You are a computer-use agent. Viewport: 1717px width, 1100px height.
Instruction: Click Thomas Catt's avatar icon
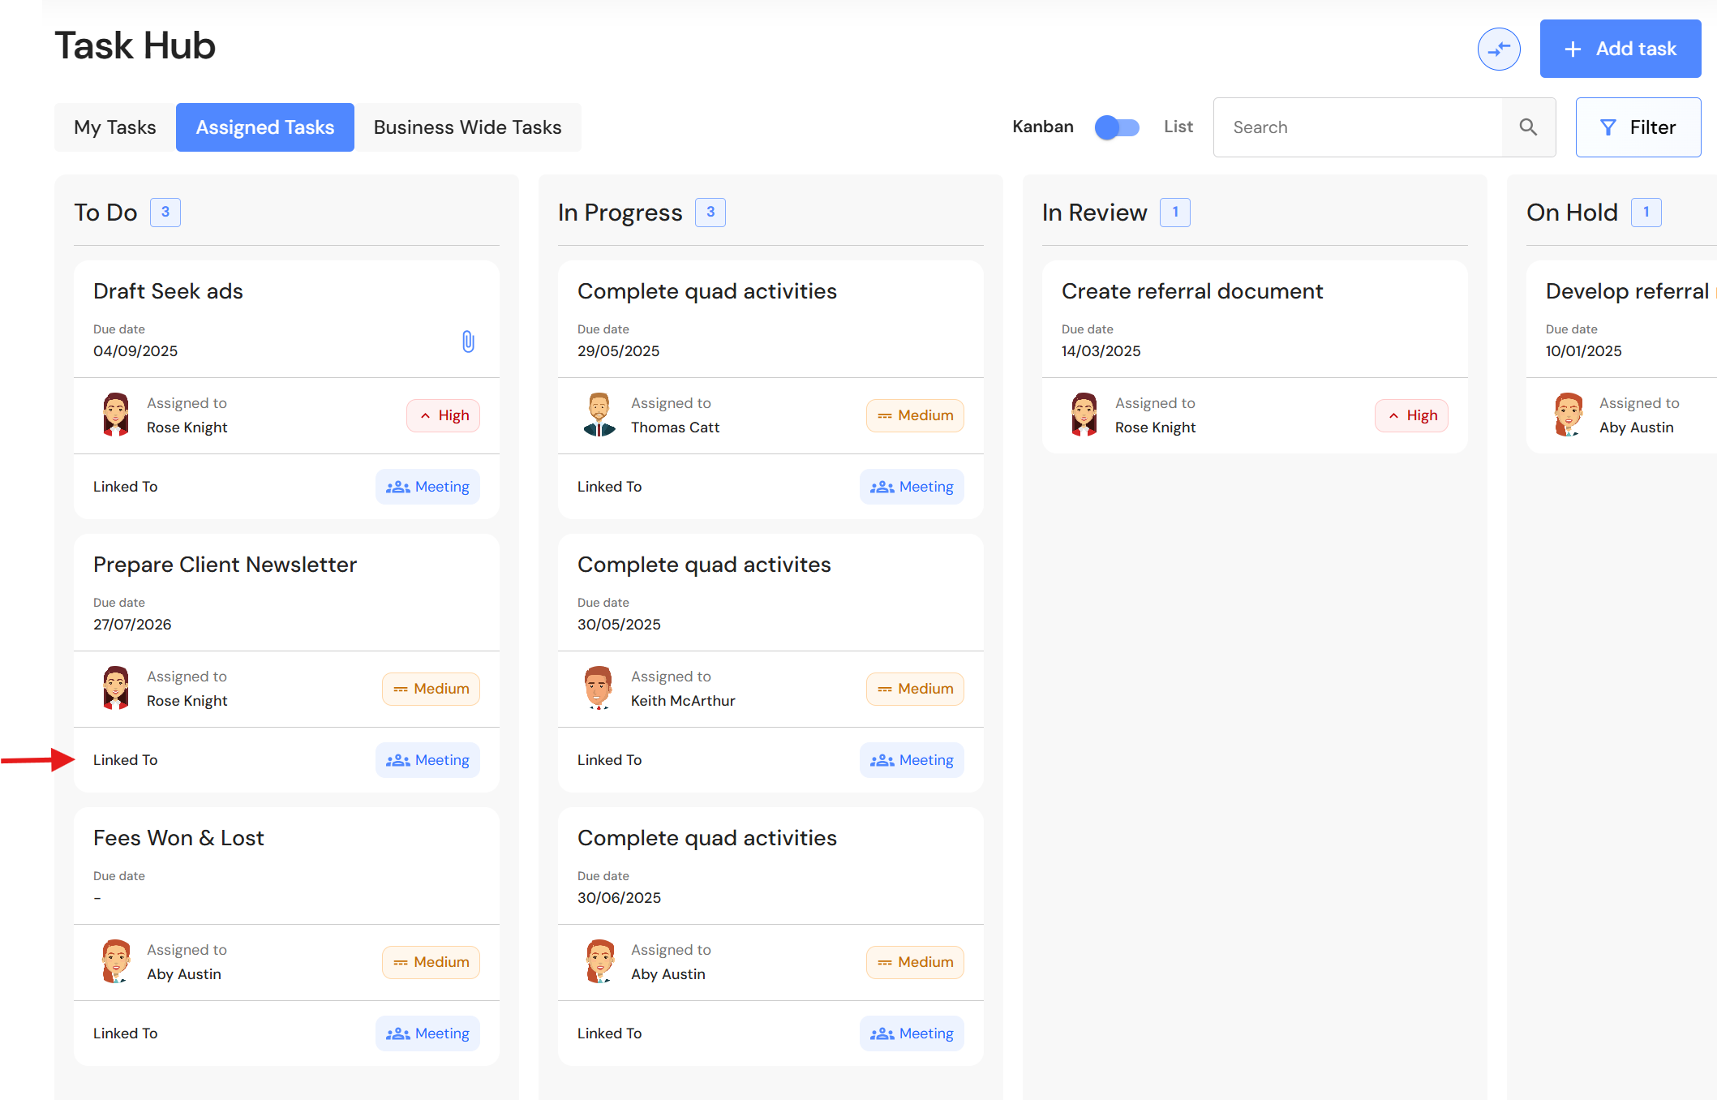tap(600, 415)
